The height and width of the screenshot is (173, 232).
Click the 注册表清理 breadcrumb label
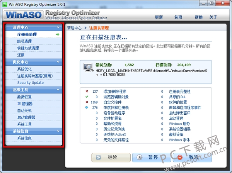[x=99, y=28]
